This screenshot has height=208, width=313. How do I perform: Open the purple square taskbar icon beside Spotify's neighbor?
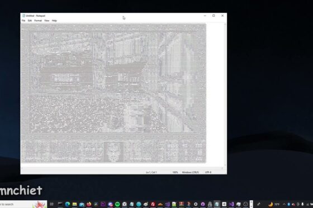tap(103, 204)
